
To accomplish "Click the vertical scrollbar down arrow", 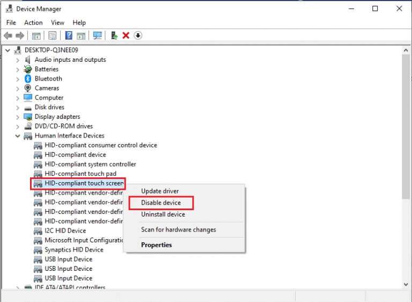I will [x=406, y=284].
